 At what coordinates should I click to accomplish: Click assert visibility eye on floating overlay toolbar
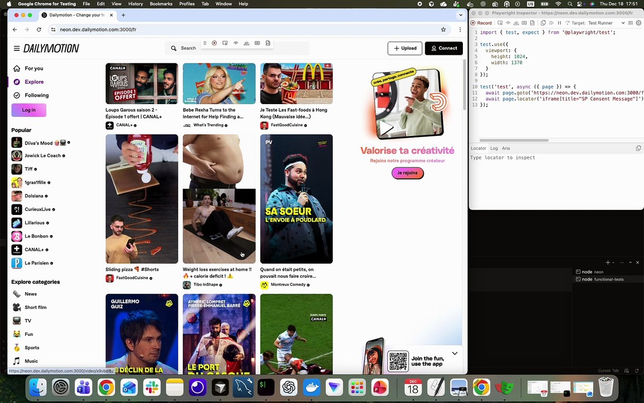pos(236,43)
